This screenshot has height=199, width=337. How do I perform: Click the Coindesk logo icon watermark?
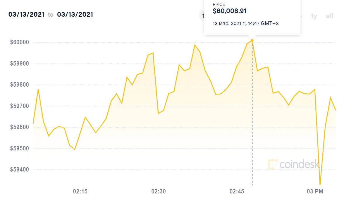click(x=272, y=164)
